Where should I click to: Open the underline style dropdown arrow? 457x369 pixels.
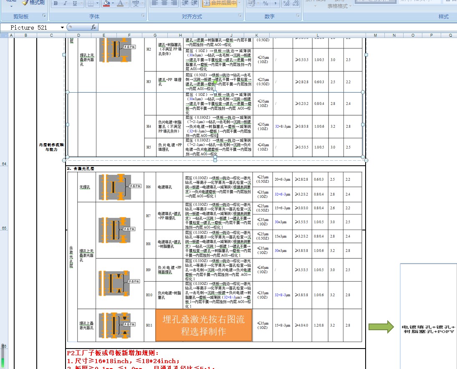(82, 3)
